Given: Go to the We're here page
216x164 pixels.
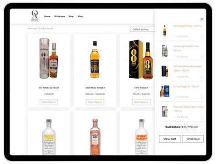Looking at the screenshot, I should click(x=60, y=16).
